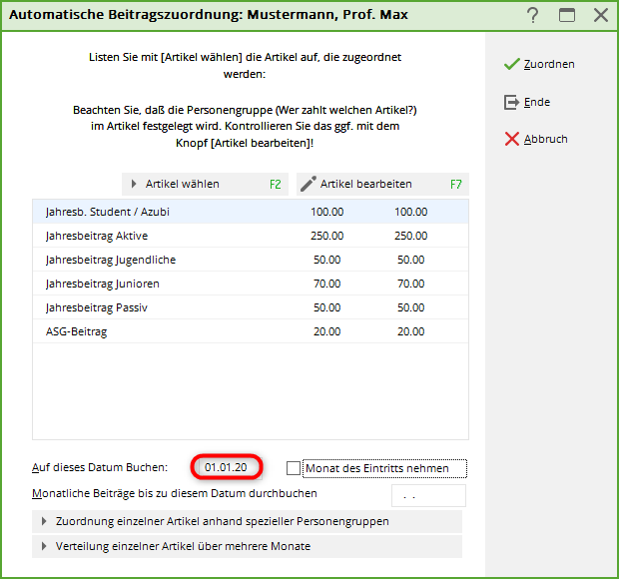Close the Beitragszuordnung dialog

pos(601,15)
